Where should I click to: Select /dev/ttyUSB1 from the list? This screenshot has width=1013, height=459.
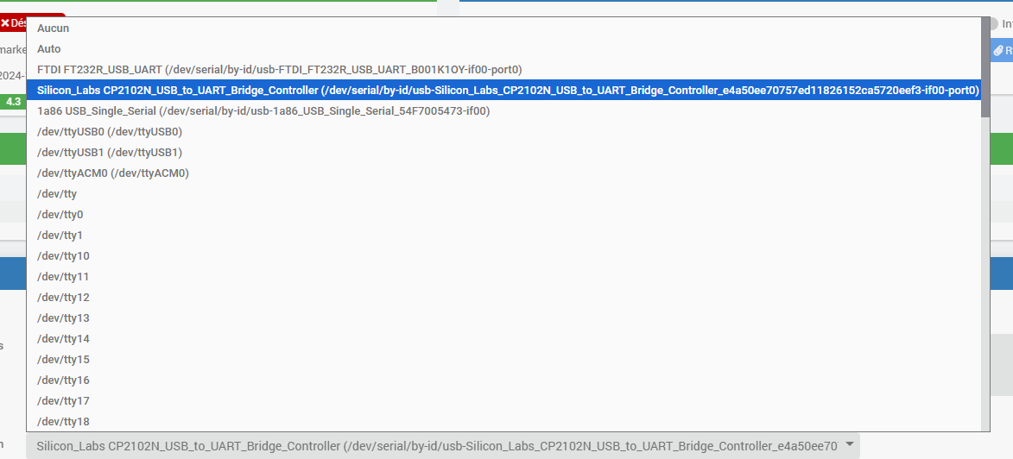(x=503, y=153)
